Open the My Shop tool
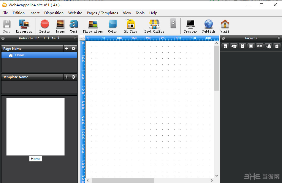282x183 pixels. (131, 26)
